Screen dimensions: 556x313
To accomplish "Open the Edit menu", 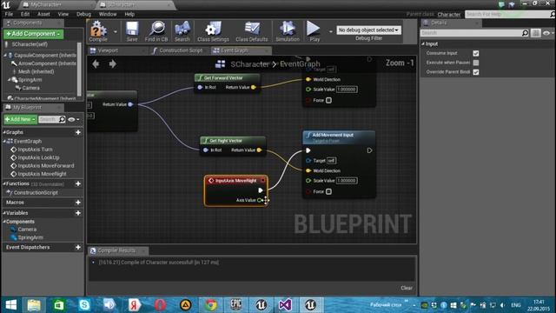I will (x=25, y=14).
